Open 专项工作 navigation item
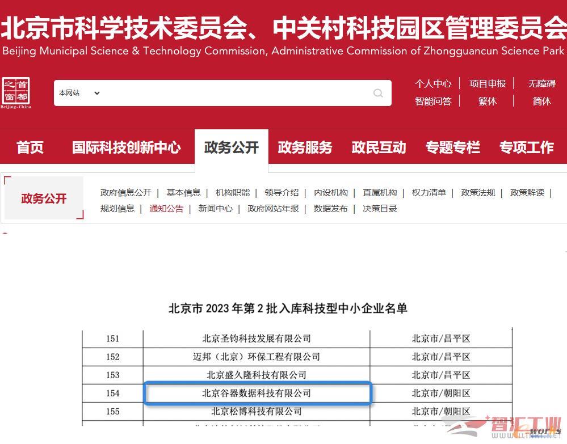567x444 pixels. point(527,147)
